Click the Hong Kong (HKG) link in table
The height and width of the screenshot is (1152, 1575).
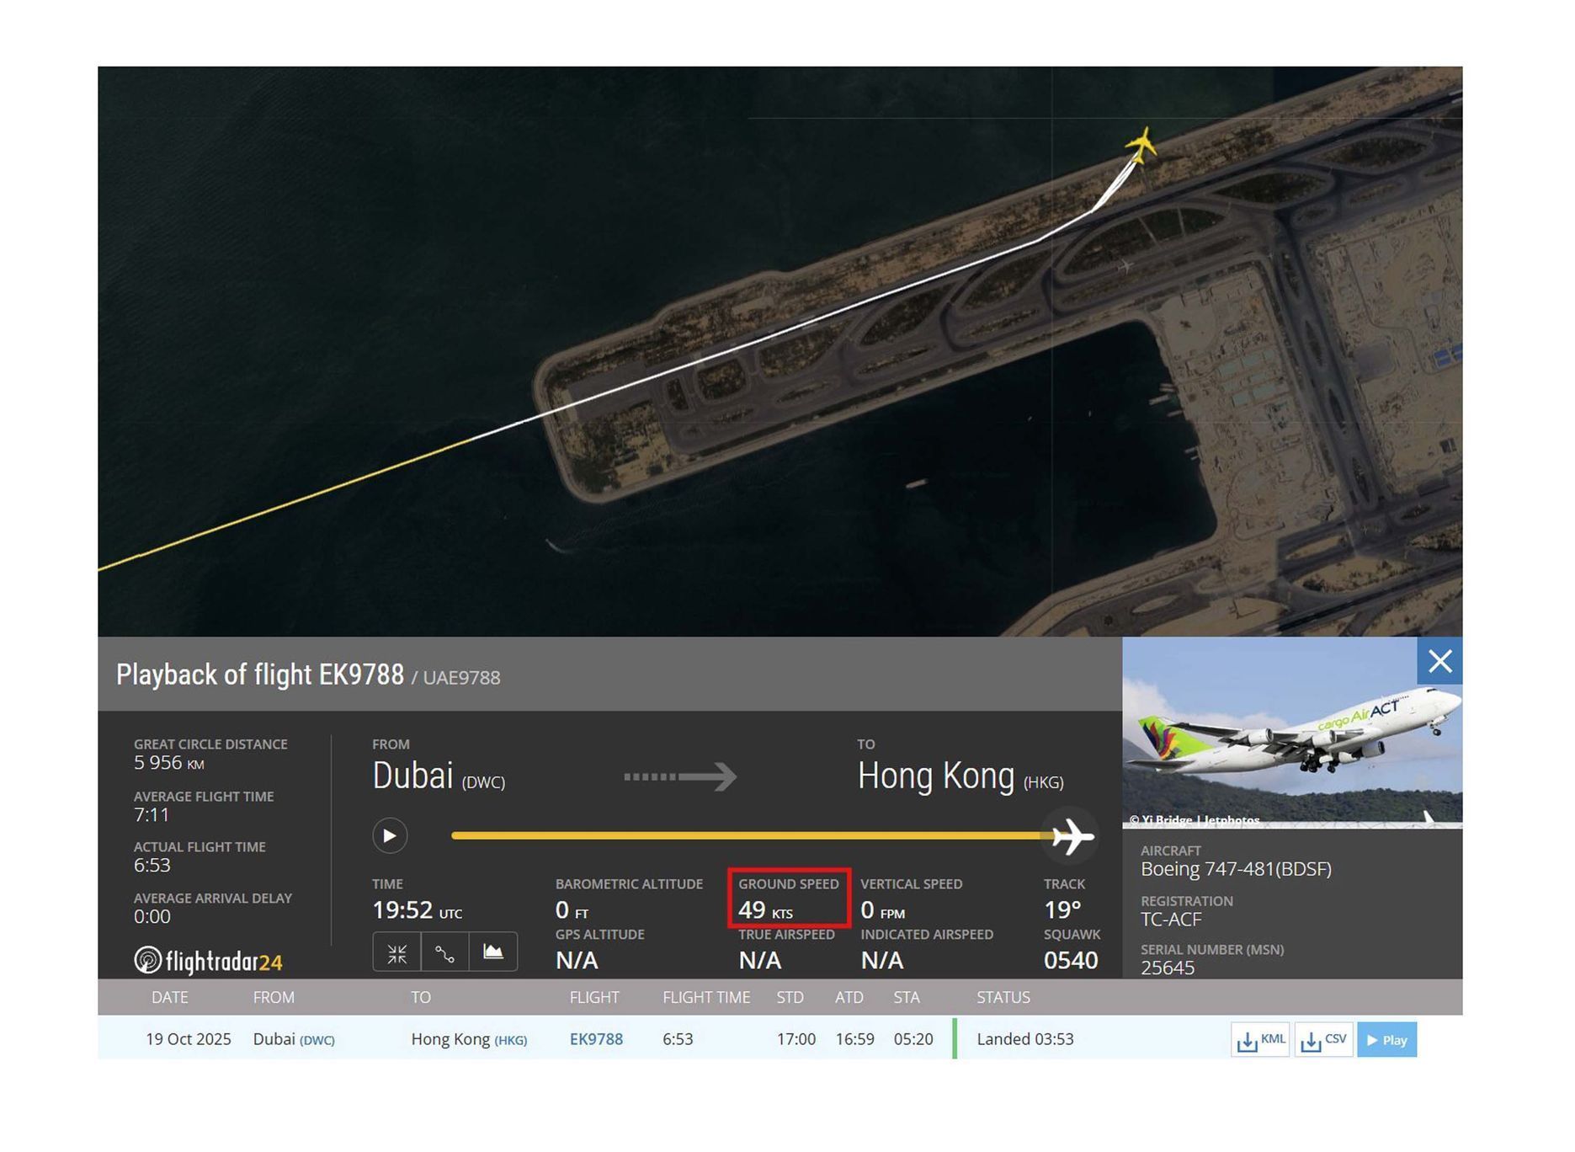point(469,1039)
